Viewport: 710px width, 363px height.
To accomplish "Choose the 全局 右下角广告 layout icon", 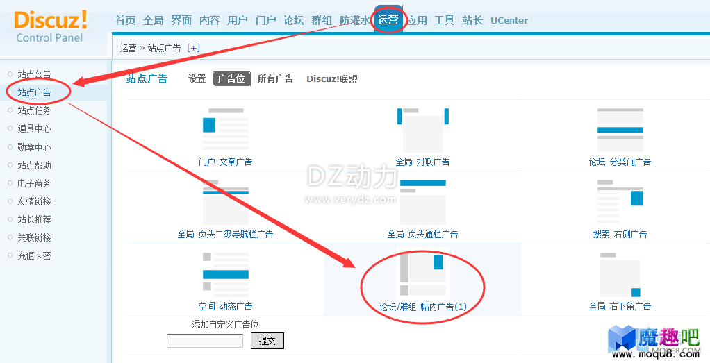I will (x=620, y=274).
